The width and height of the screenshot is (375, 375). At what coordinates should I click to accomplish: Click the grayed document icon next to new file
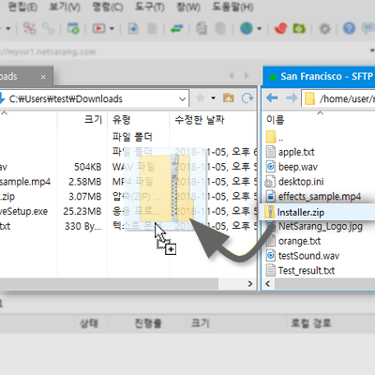152,29
